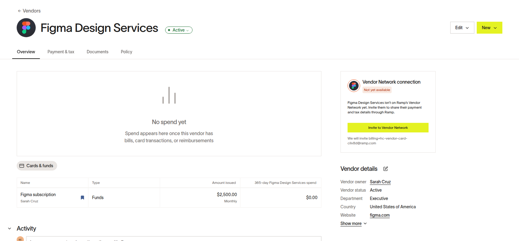The height and width of the screenshot is (241, 519).
Task: Click the bookmark icon on Figma subscription row
Action: (x=82, y=198)
